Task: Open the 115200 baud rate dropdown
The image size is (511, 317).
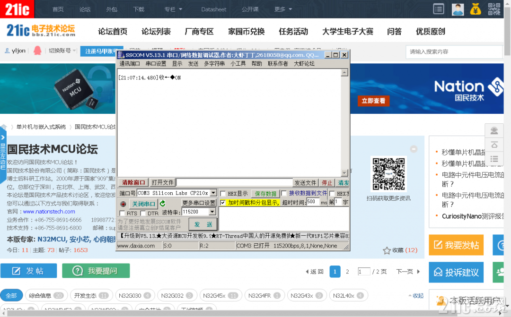Action: pyautogui.click(x=212, y=212)
